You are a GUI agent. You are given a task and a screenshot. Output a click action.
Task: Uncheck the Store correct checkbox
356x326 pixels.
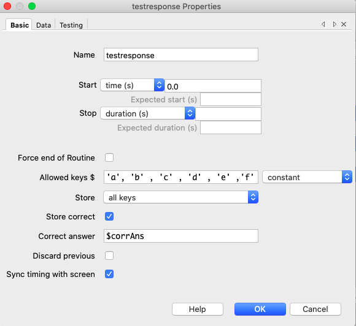(x=109, y=216)
